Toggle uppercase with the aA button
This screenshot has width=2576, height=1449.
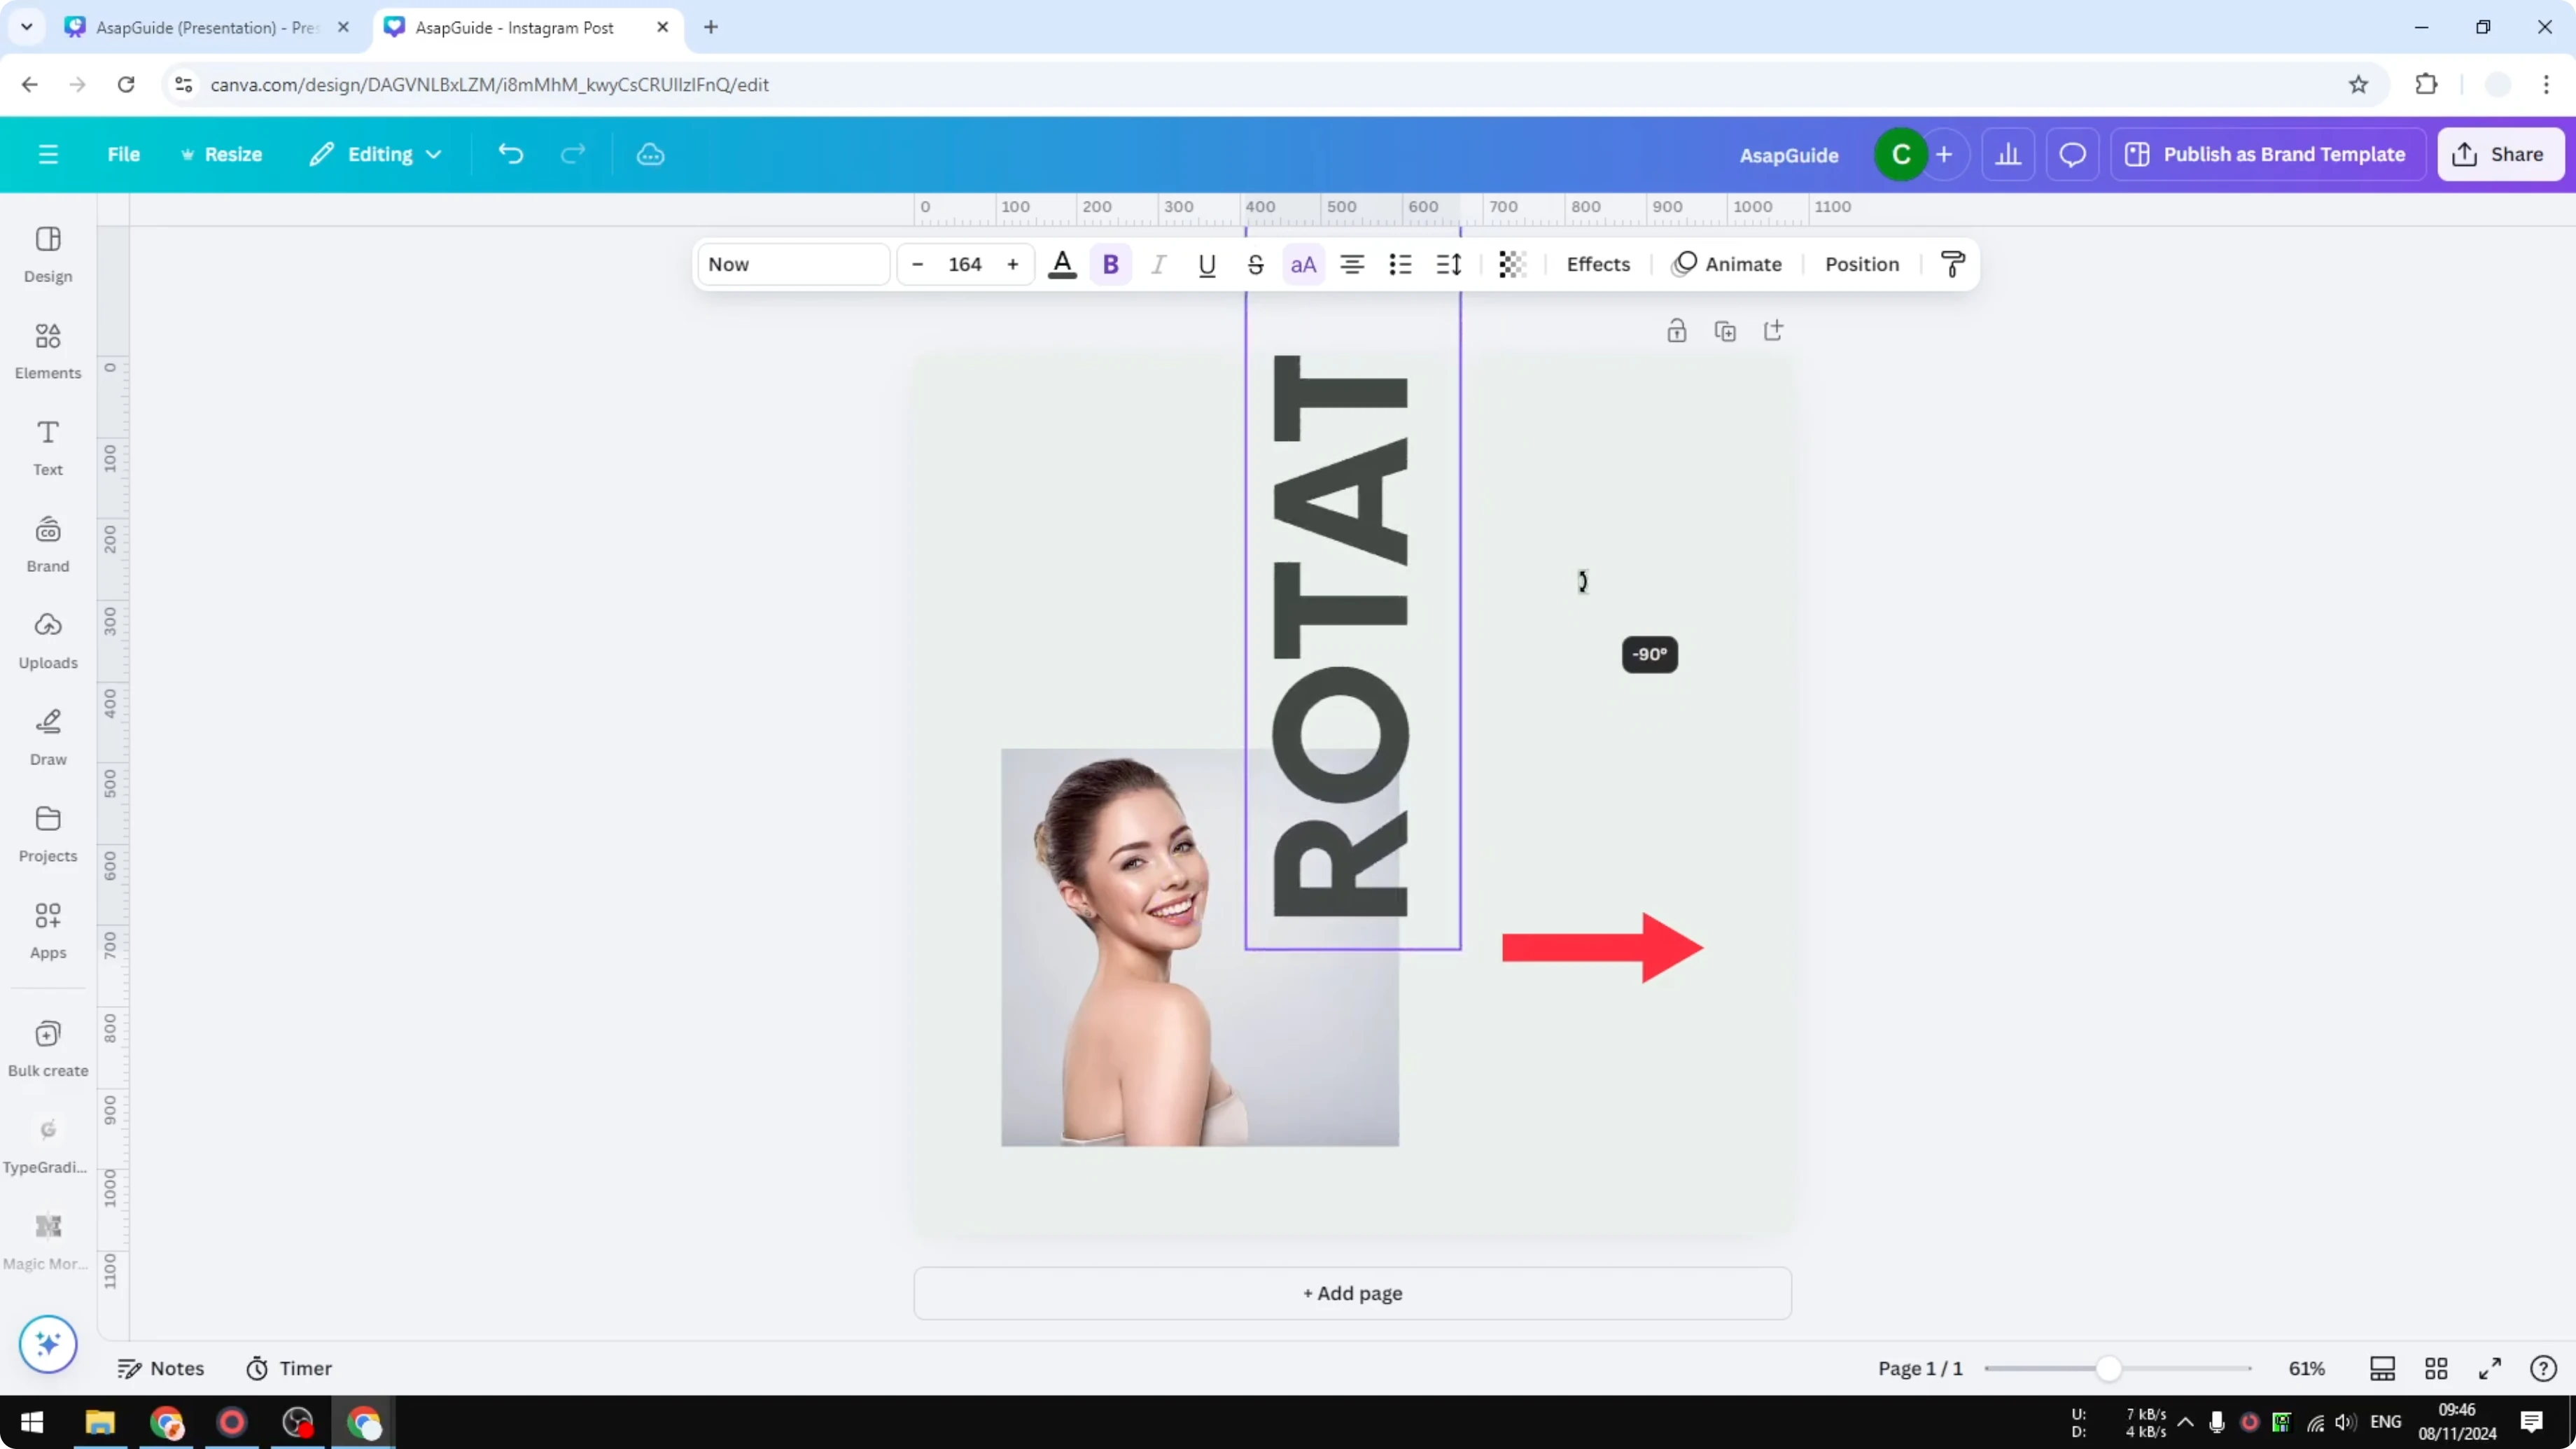(x=1303, y=264)
